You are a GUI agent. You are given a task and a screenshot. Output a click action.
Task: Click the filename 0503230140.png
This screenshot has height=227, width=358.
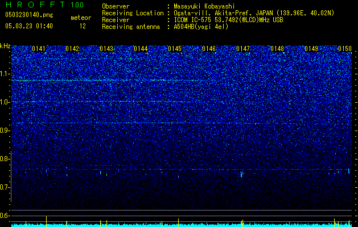click(29, 15)
